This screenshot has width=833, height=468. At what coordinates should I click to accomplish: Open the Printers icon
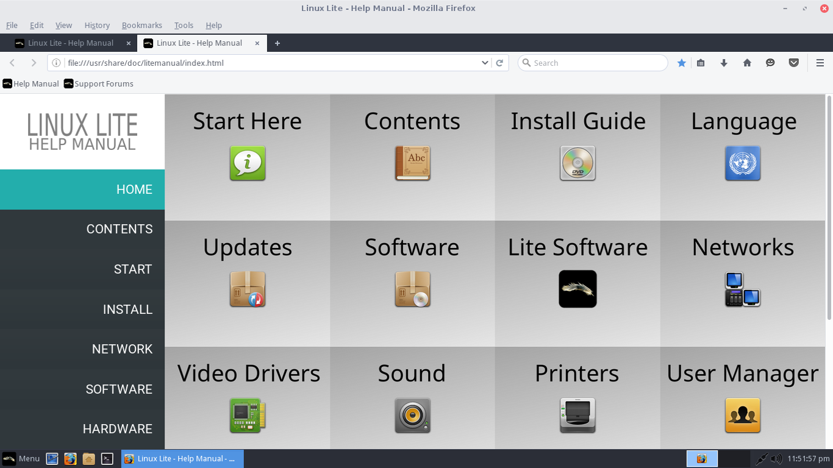577,416
